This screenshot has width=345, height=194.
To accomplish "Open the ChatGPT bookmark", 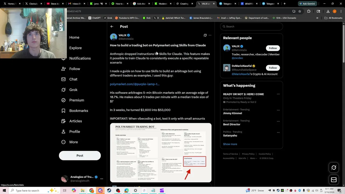I will (x=94, y=18).
